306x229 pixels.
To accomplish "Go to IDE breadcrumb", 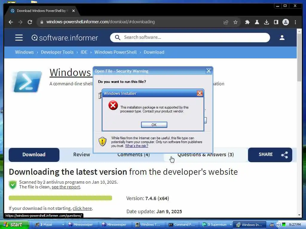I will [x=84, y=52].
